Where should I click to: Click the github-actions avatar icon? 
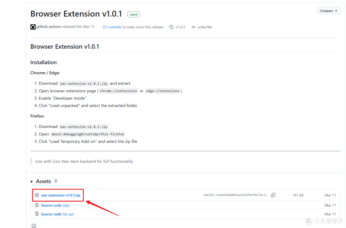(33, 27)
